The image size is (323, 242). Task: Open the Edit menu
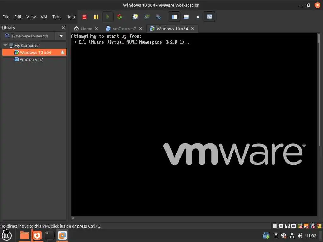18,17
